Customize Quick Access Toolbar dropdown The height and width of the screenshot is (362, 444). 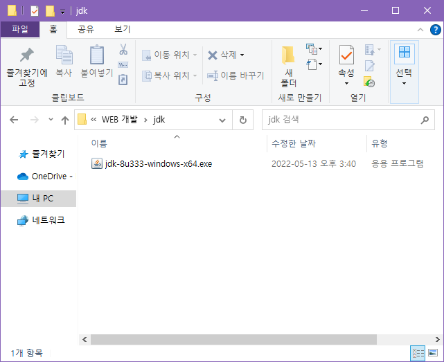coord(62,12)
